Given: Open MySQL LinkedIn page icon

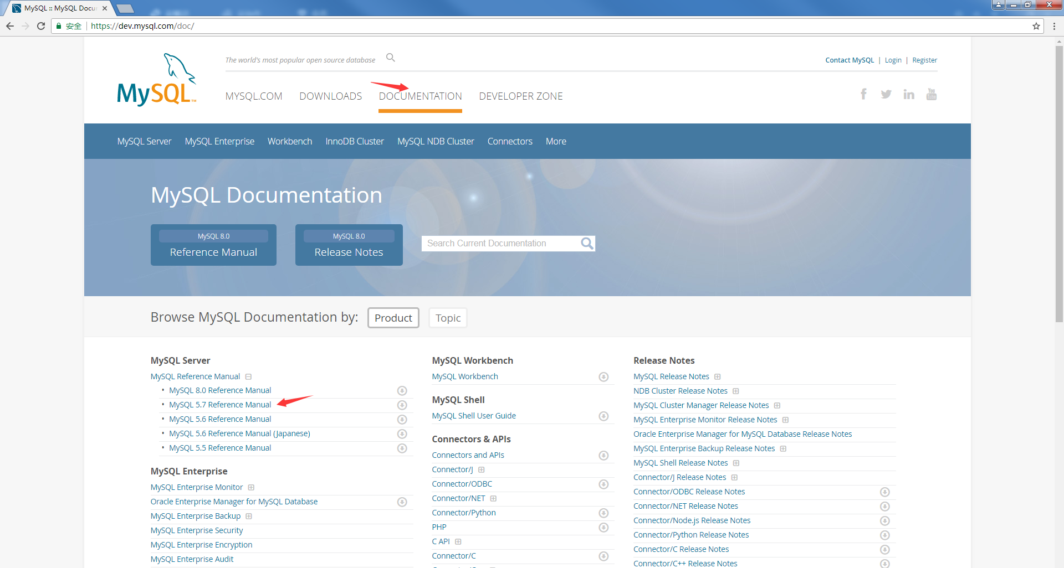Looking at the screenshot, I should pyautogui.click(x=909, y=94).
